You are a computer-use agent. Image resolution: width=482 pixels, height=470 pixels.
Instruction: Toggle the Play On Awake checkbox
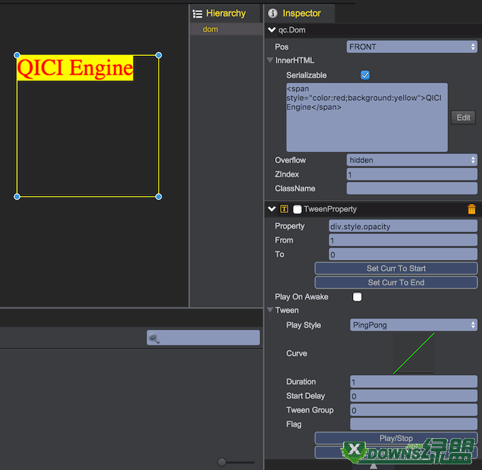click(357, 297)
